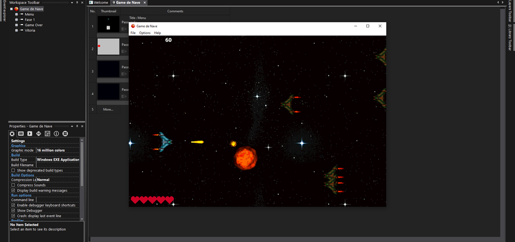Open the File menu in game window
This screenshot has height=242, width=515.
(x=133, y=33)
